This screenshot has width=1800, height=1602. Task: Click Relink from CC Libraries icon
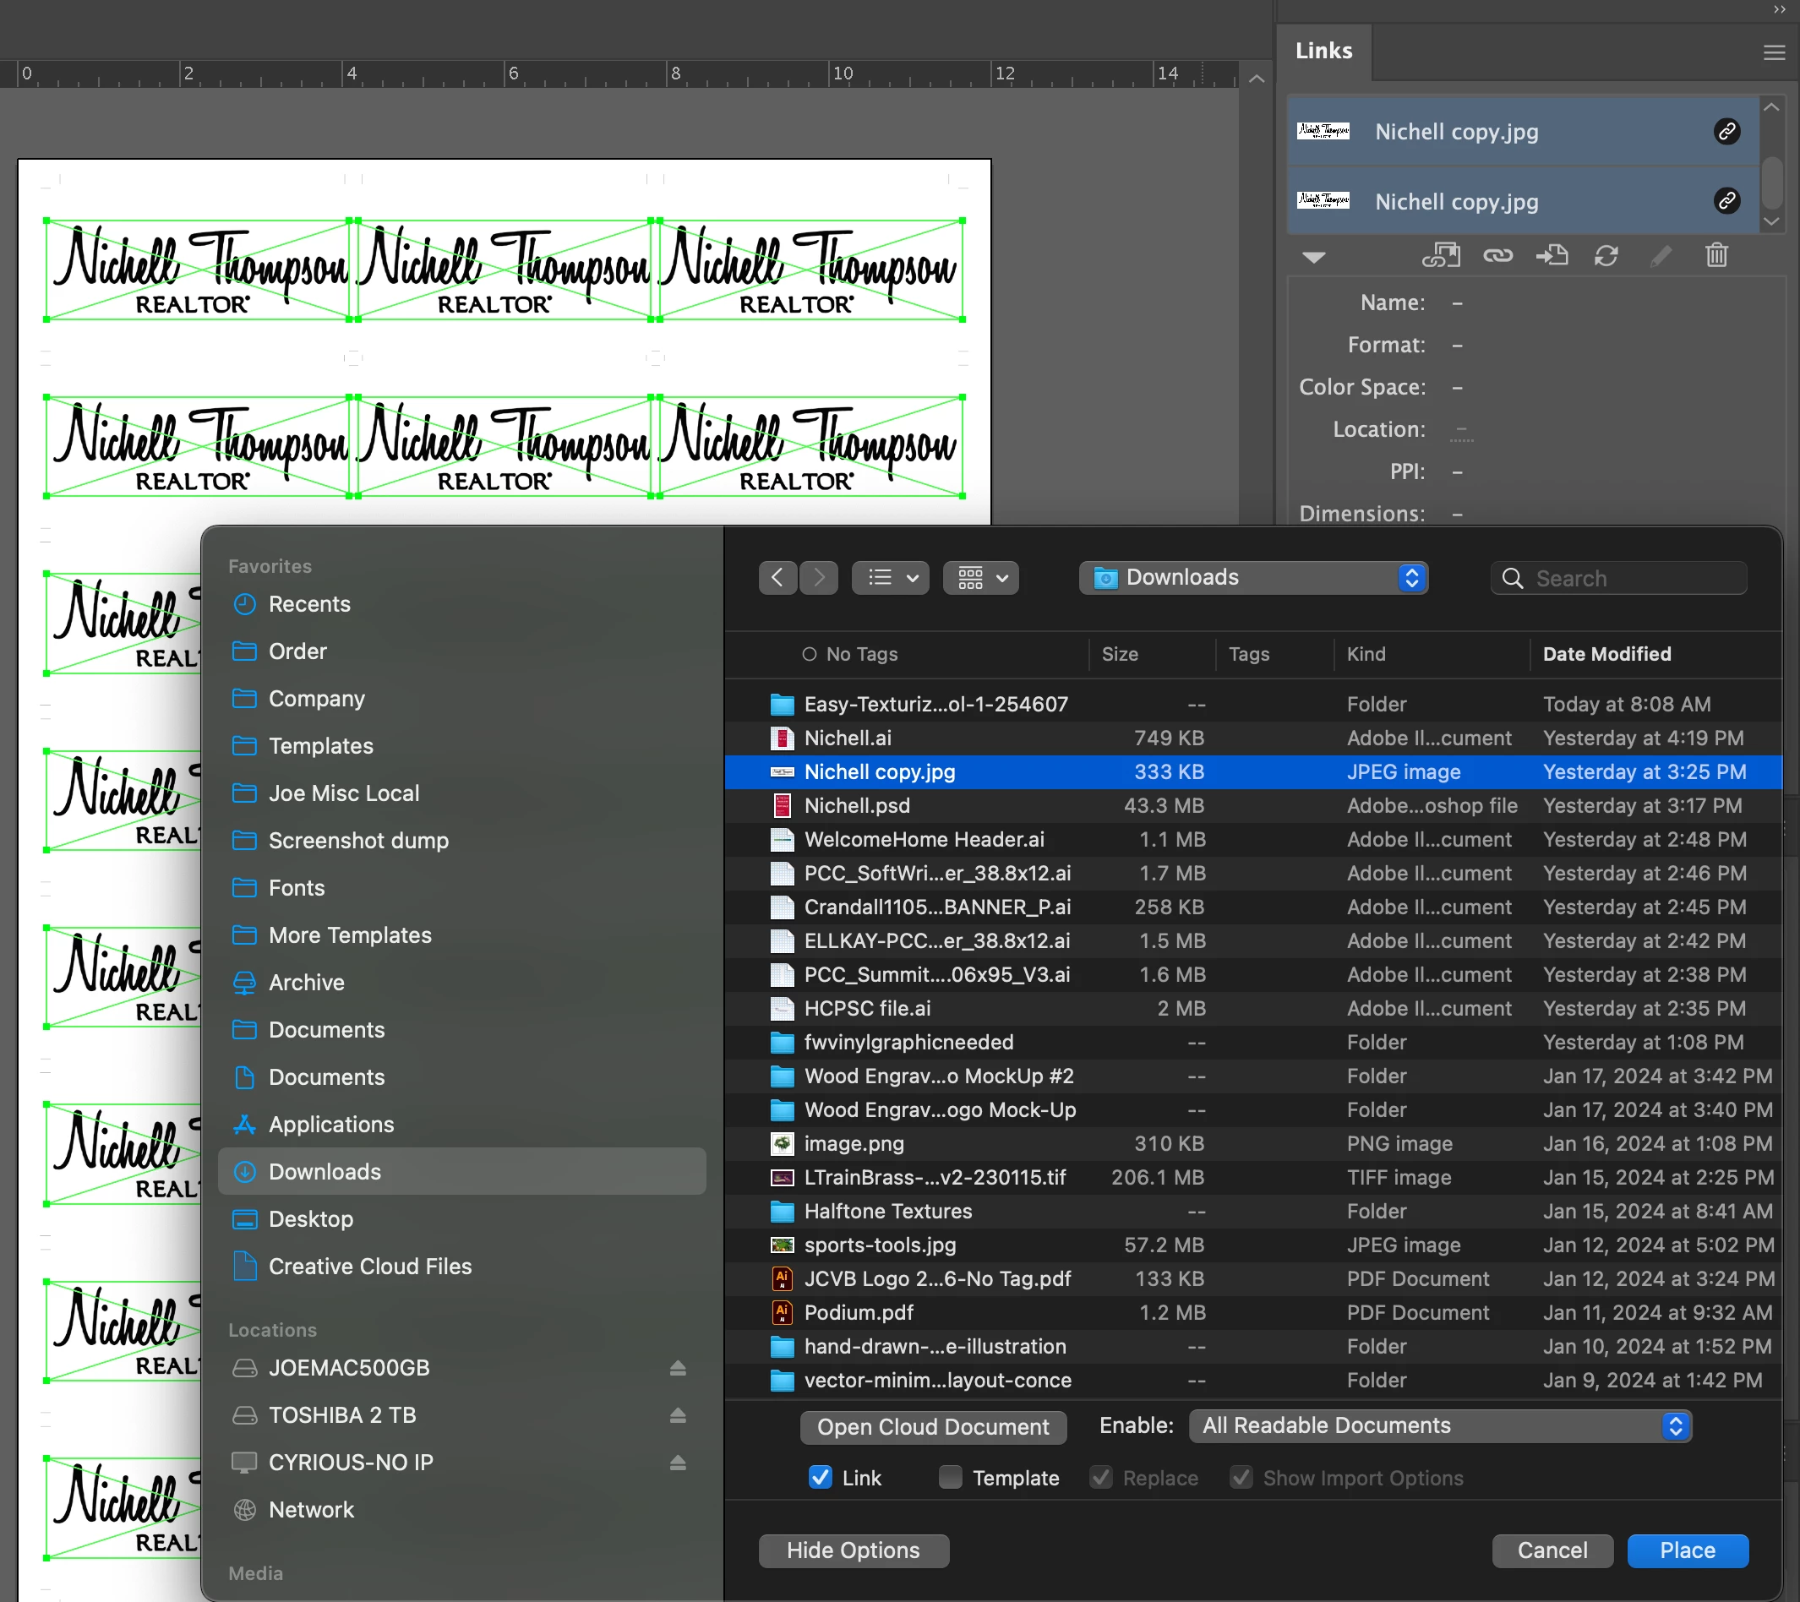[x=1441, y=256]
